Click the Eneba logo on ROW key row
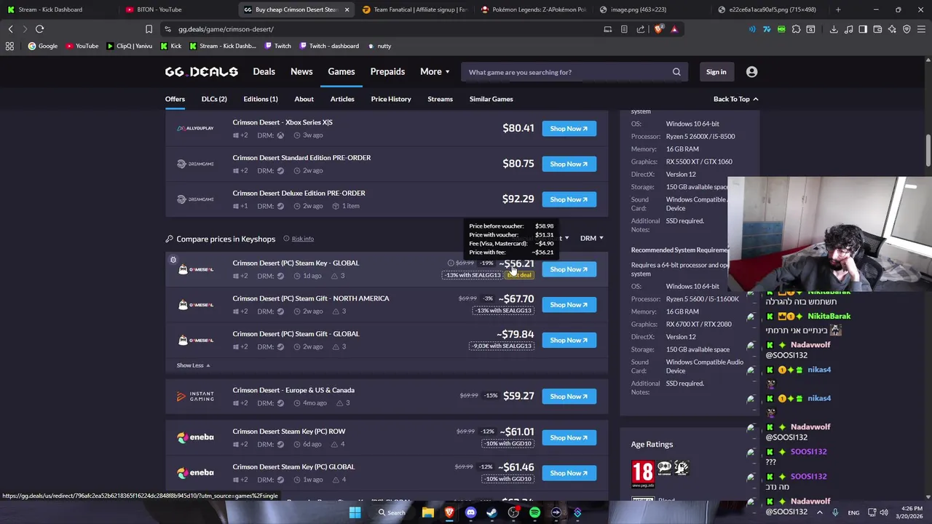Image resolution: width=932 pixels, height=524 pixels. 195,437
